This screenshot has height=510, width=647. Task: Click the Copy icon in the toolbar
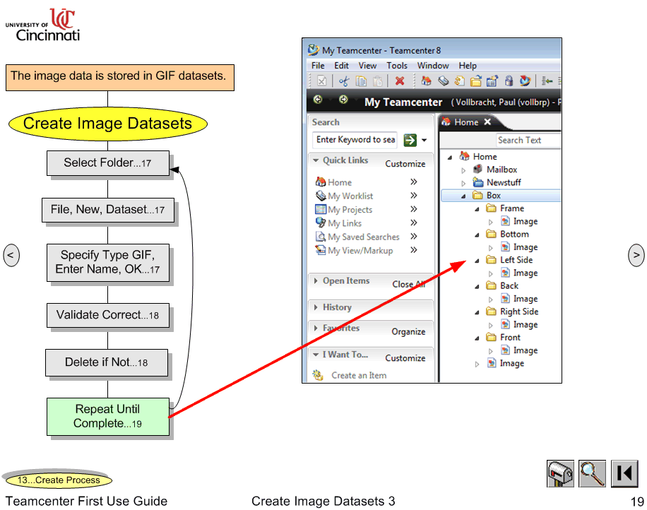(361, 81)
